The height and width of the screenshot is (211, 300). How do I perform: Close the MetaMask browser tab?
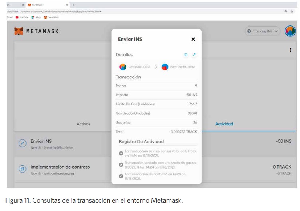click(67, 5)
